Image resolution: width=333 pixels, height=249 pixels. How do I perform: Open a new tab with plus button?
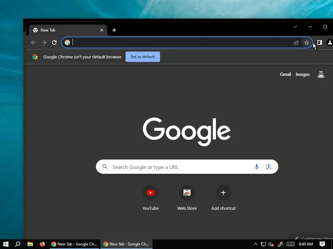[114, 30]
